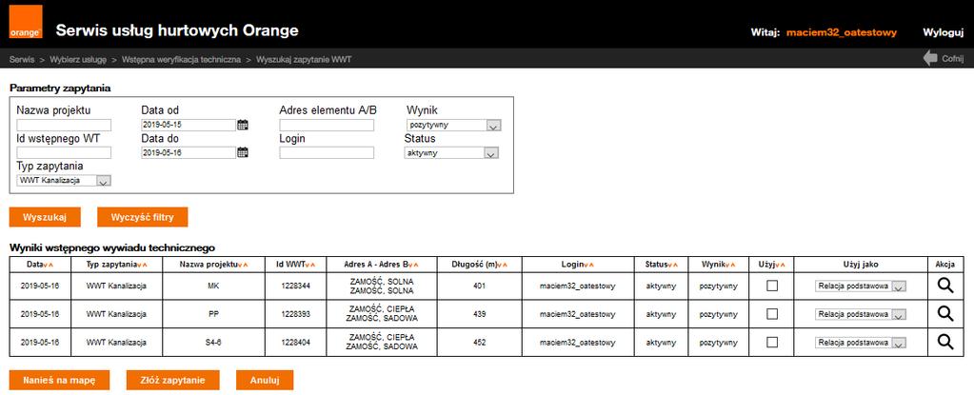Screen dimensions: 974x395
Task: Open Użyj jako dropdown for PP row
Action: [861, 315]
